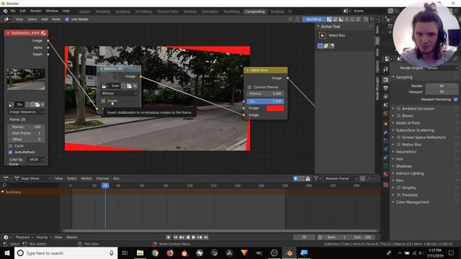
Task: Unlink image datablock in Stabilization node
Action: tap(42, 104)
